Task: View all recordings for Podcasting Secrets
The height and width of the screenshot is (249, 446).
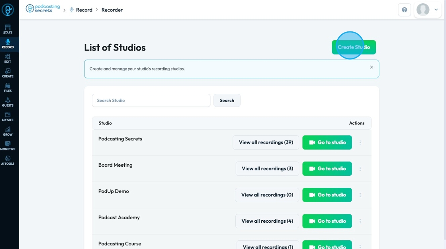Action: (x=266, y=142)
